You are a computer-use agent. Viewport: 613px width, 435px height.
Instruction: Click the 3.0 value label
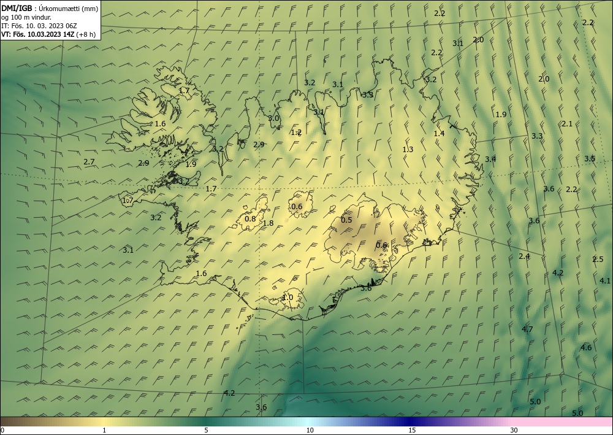273,118
